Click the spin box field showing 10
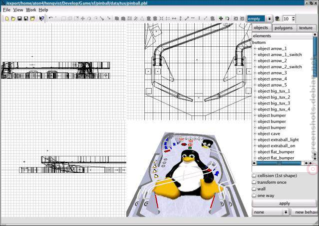This screenshot has width=319, height=226. (287, 18)
